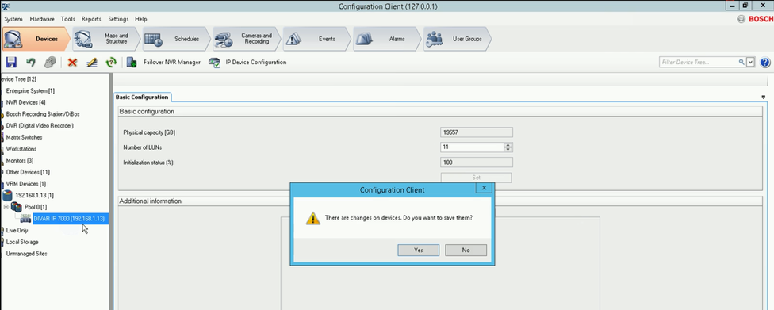Select NVR Devices [4] in tree
The width and height of the screenshot is (774, 310).
(25, 102)
